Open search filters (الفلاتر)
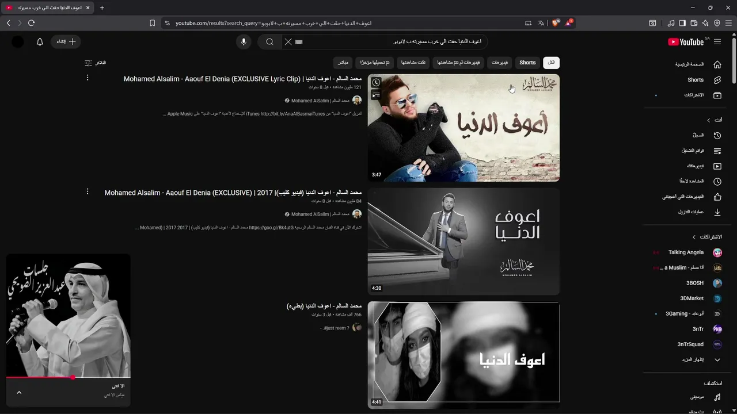737x414 pixels. 95,63
